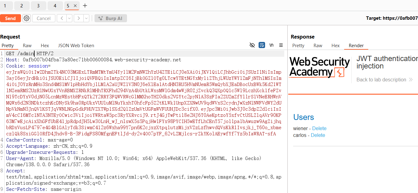Send the request with Send button
418x193 pixels.
[11, 18]
